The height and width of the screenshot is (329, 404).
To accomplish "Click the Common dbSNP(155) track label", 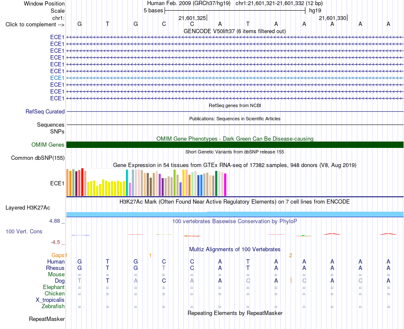I will coord(38,158).
